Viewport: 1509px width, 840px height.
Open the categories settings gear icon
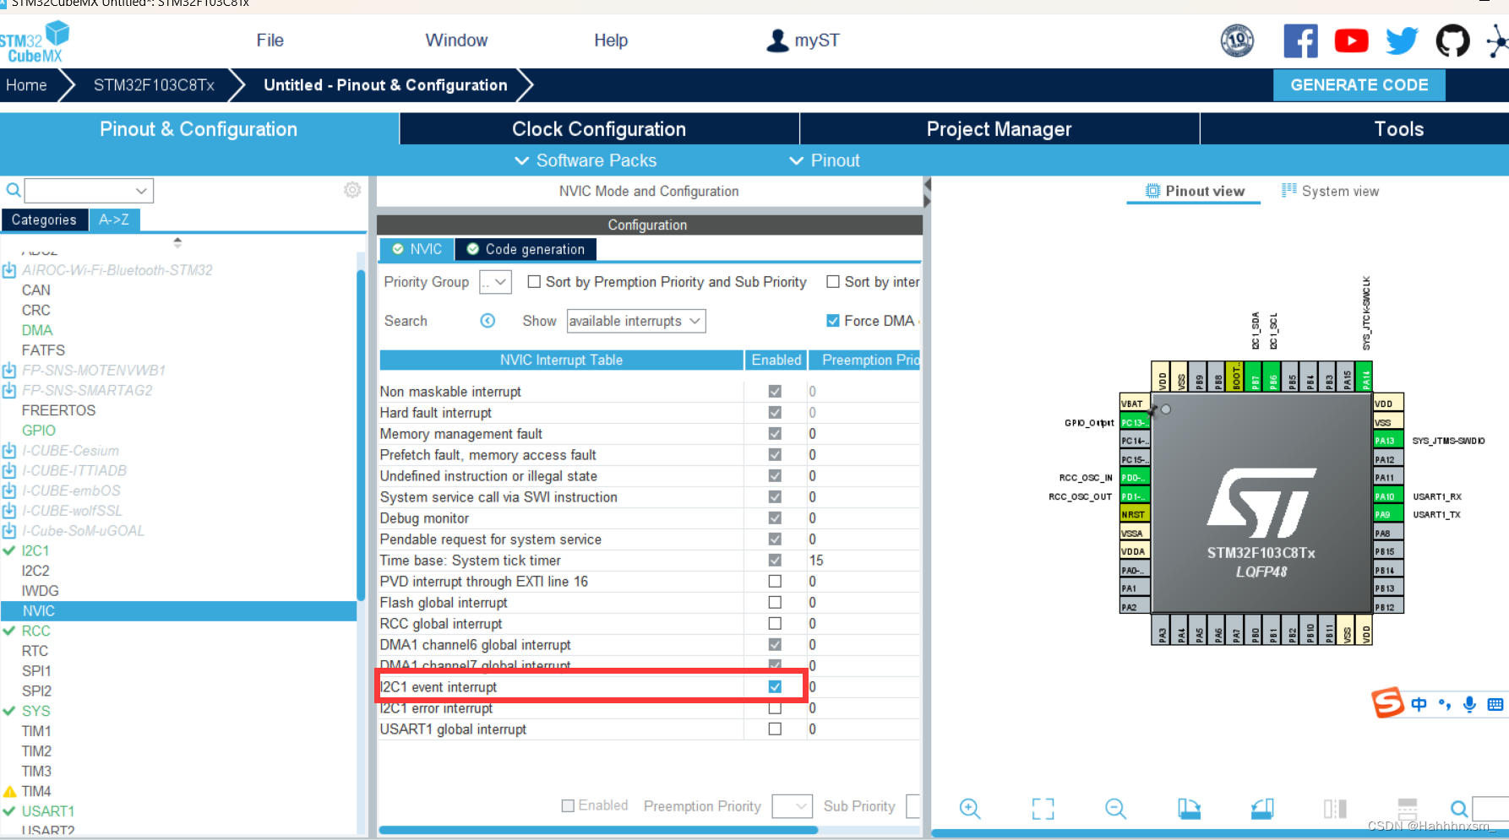(352, 190)
